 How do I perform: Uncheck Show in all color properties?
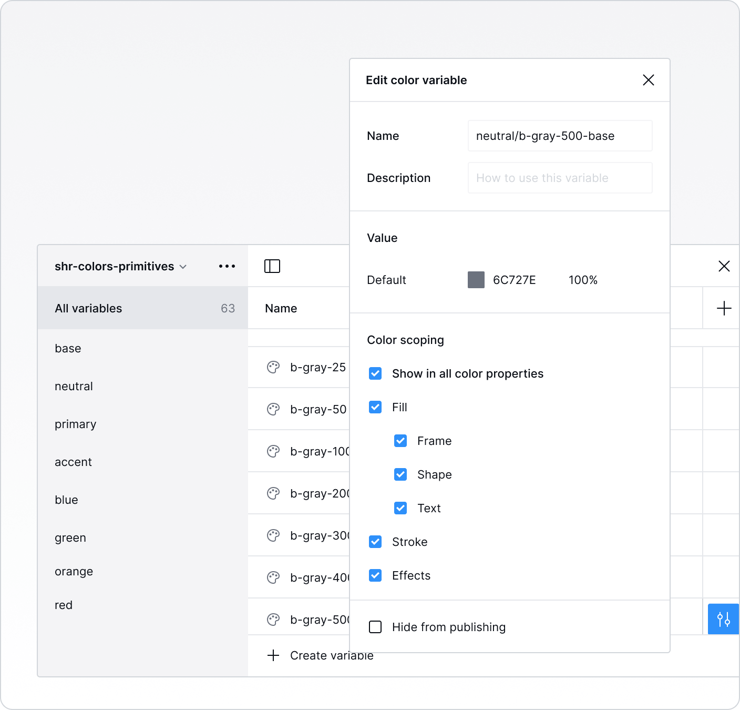click(375, 373)
